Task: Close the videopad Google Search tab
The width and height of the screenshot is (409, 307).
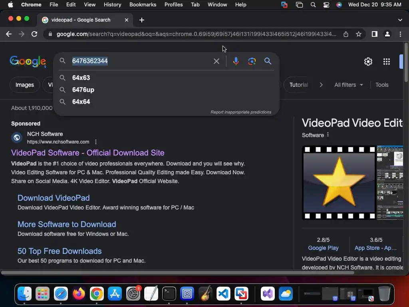Action: coord(127,20)
